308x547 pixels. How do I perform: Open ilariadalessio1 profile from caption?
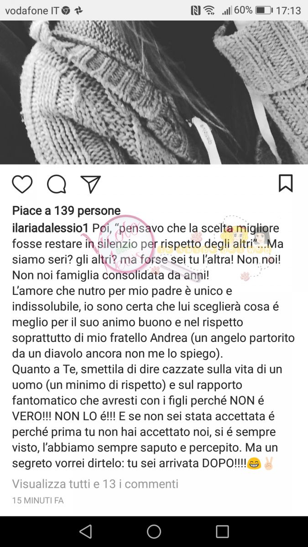(x=51, y=227)
